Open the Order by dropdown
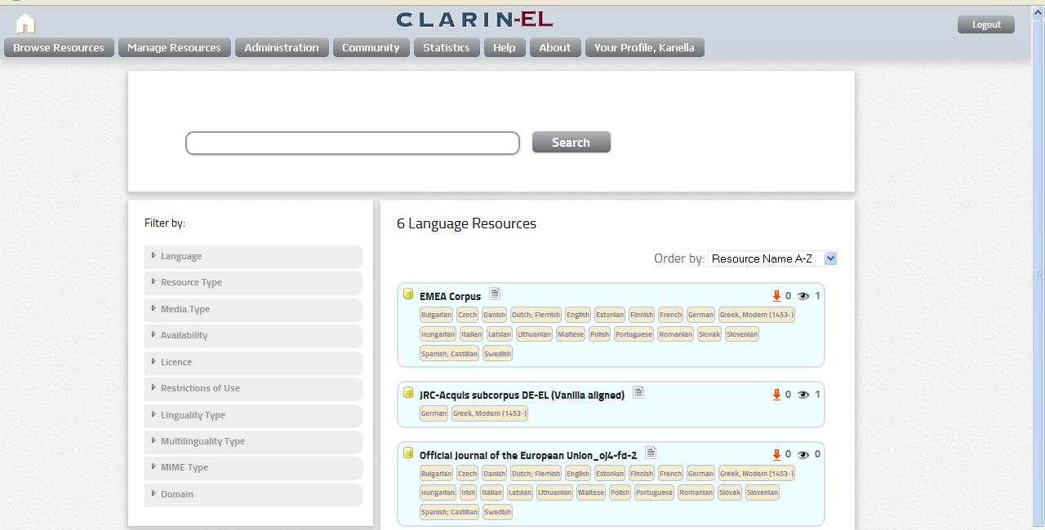Screen dimensions: 1045x530 pos(772,258)
